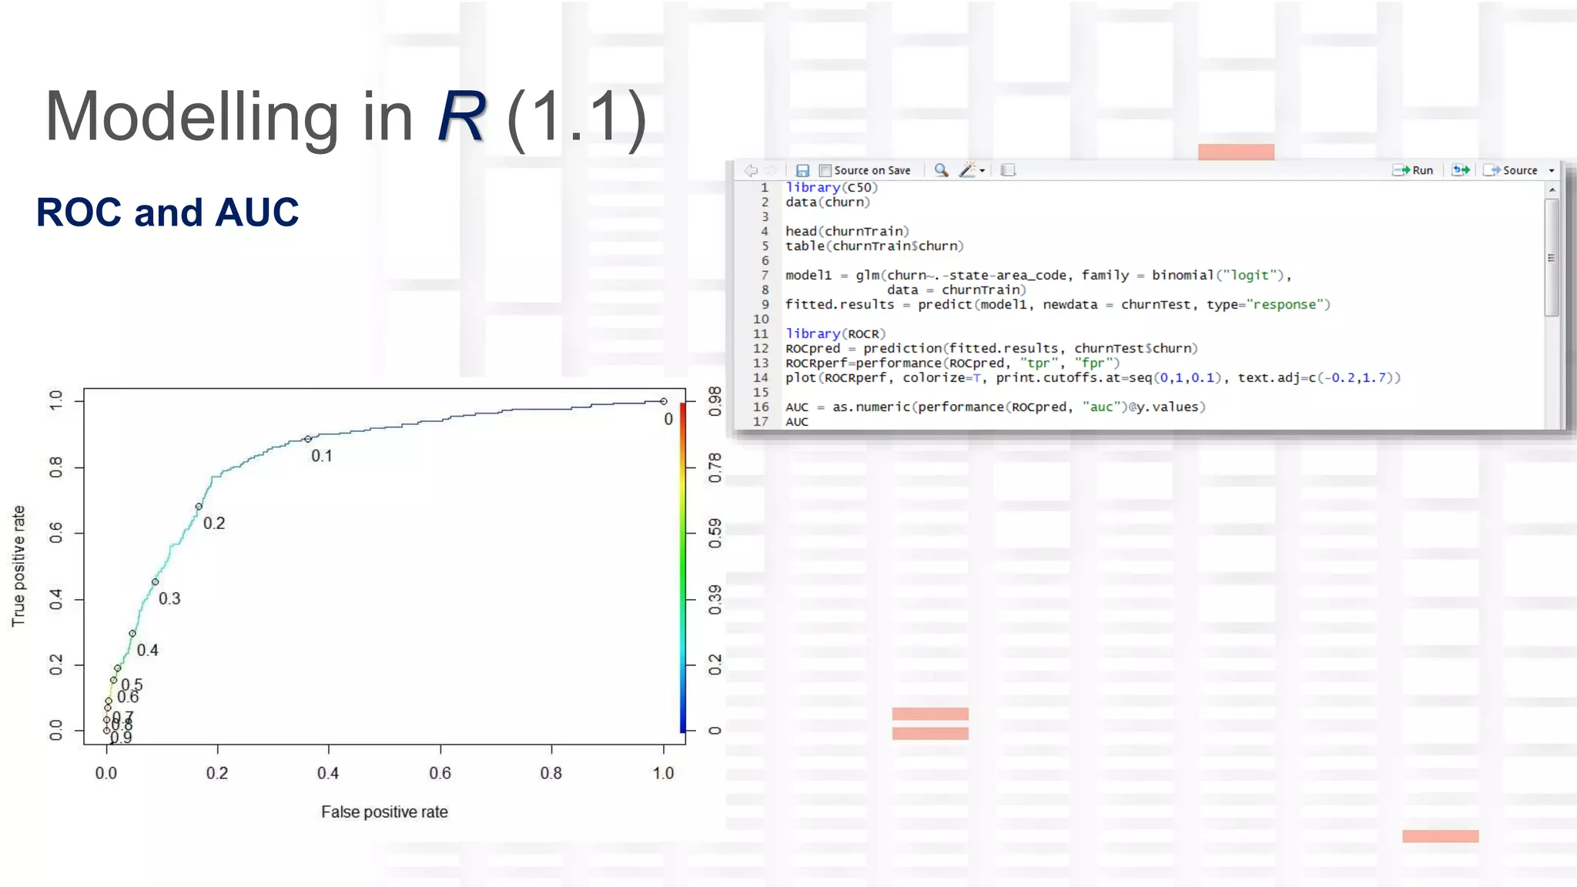Click the False positive rate axis label
Screen dimensions: 1577x887
(384, 812)
